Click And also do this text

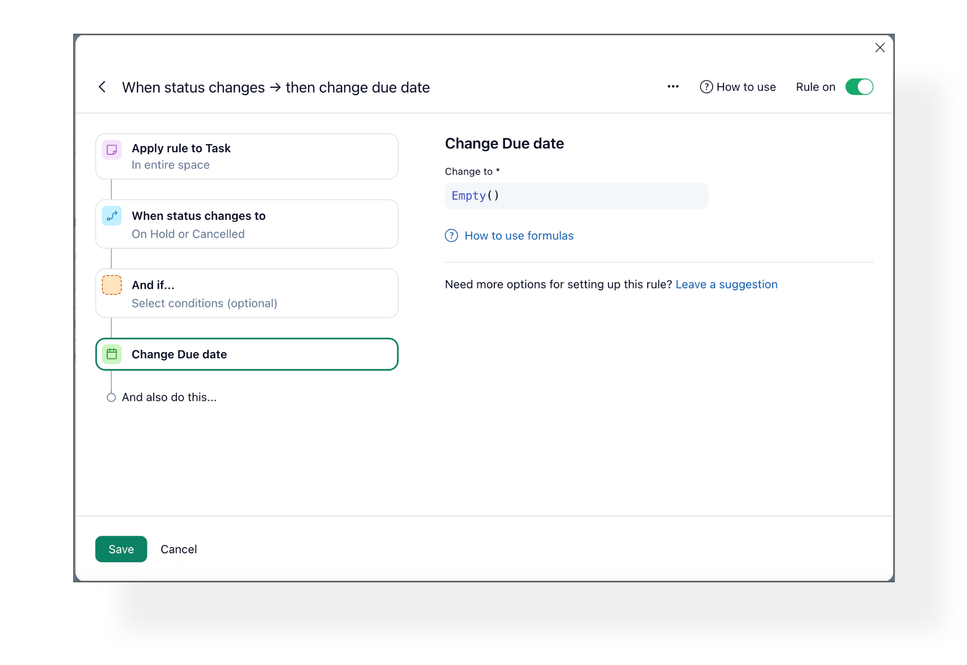(x=169, y=397)
